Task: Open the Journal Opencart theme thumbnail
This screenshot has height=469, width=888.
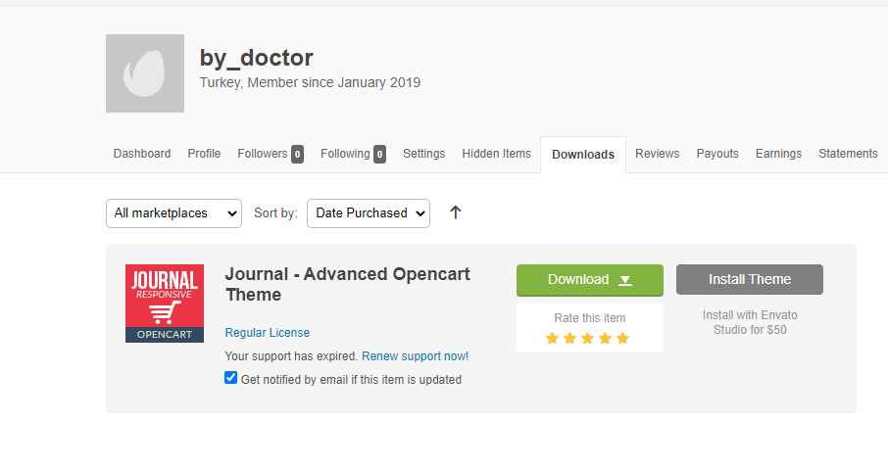Action: tap(165, 304)
